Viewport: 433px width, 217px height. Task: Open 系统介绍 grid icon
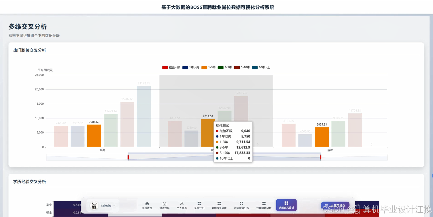[x=199, y=203]
